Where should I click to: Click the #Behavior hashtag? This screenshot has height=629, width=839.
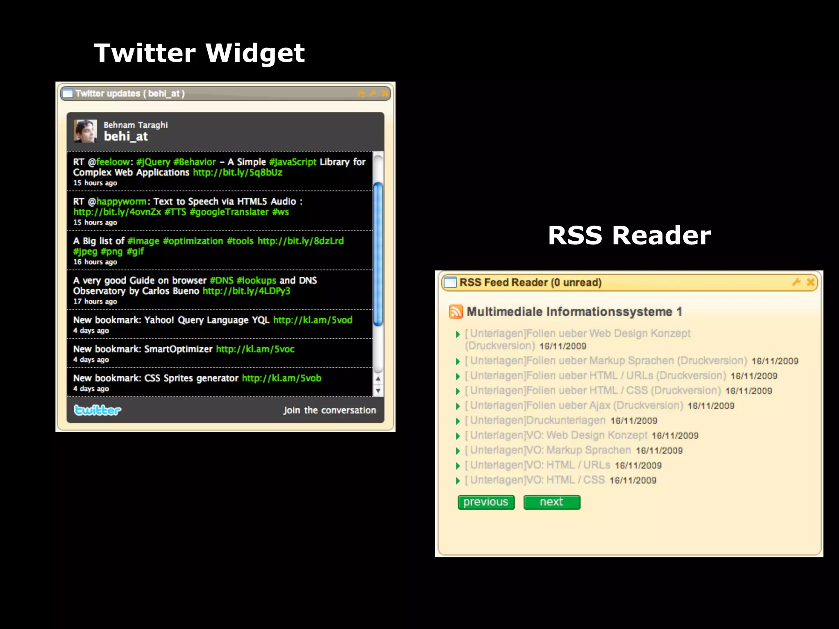[x=195, y=162]
